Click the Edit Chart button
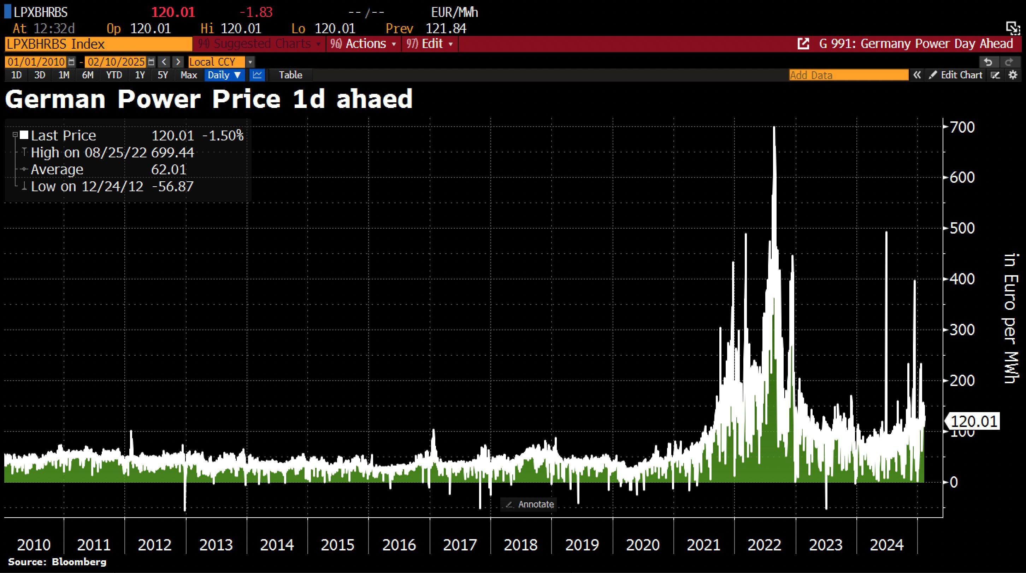 coord(956,75)
